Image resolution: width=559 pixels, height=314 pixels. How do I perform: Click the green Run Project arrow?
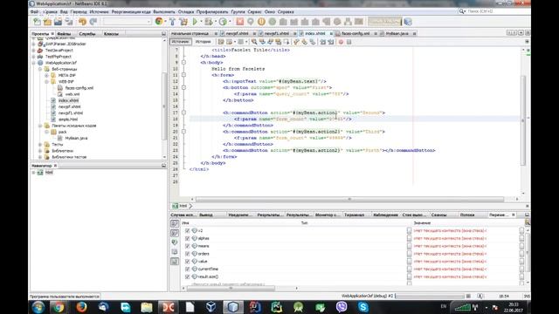(195, 22)
